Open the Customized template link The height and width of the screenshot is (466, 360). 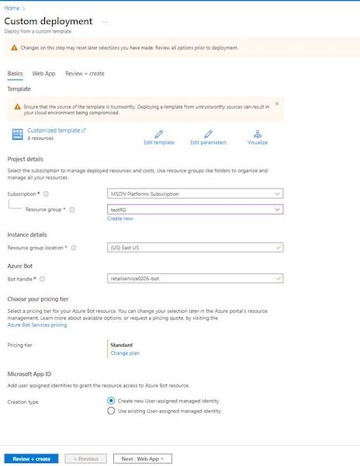click(x=57, y=130)
